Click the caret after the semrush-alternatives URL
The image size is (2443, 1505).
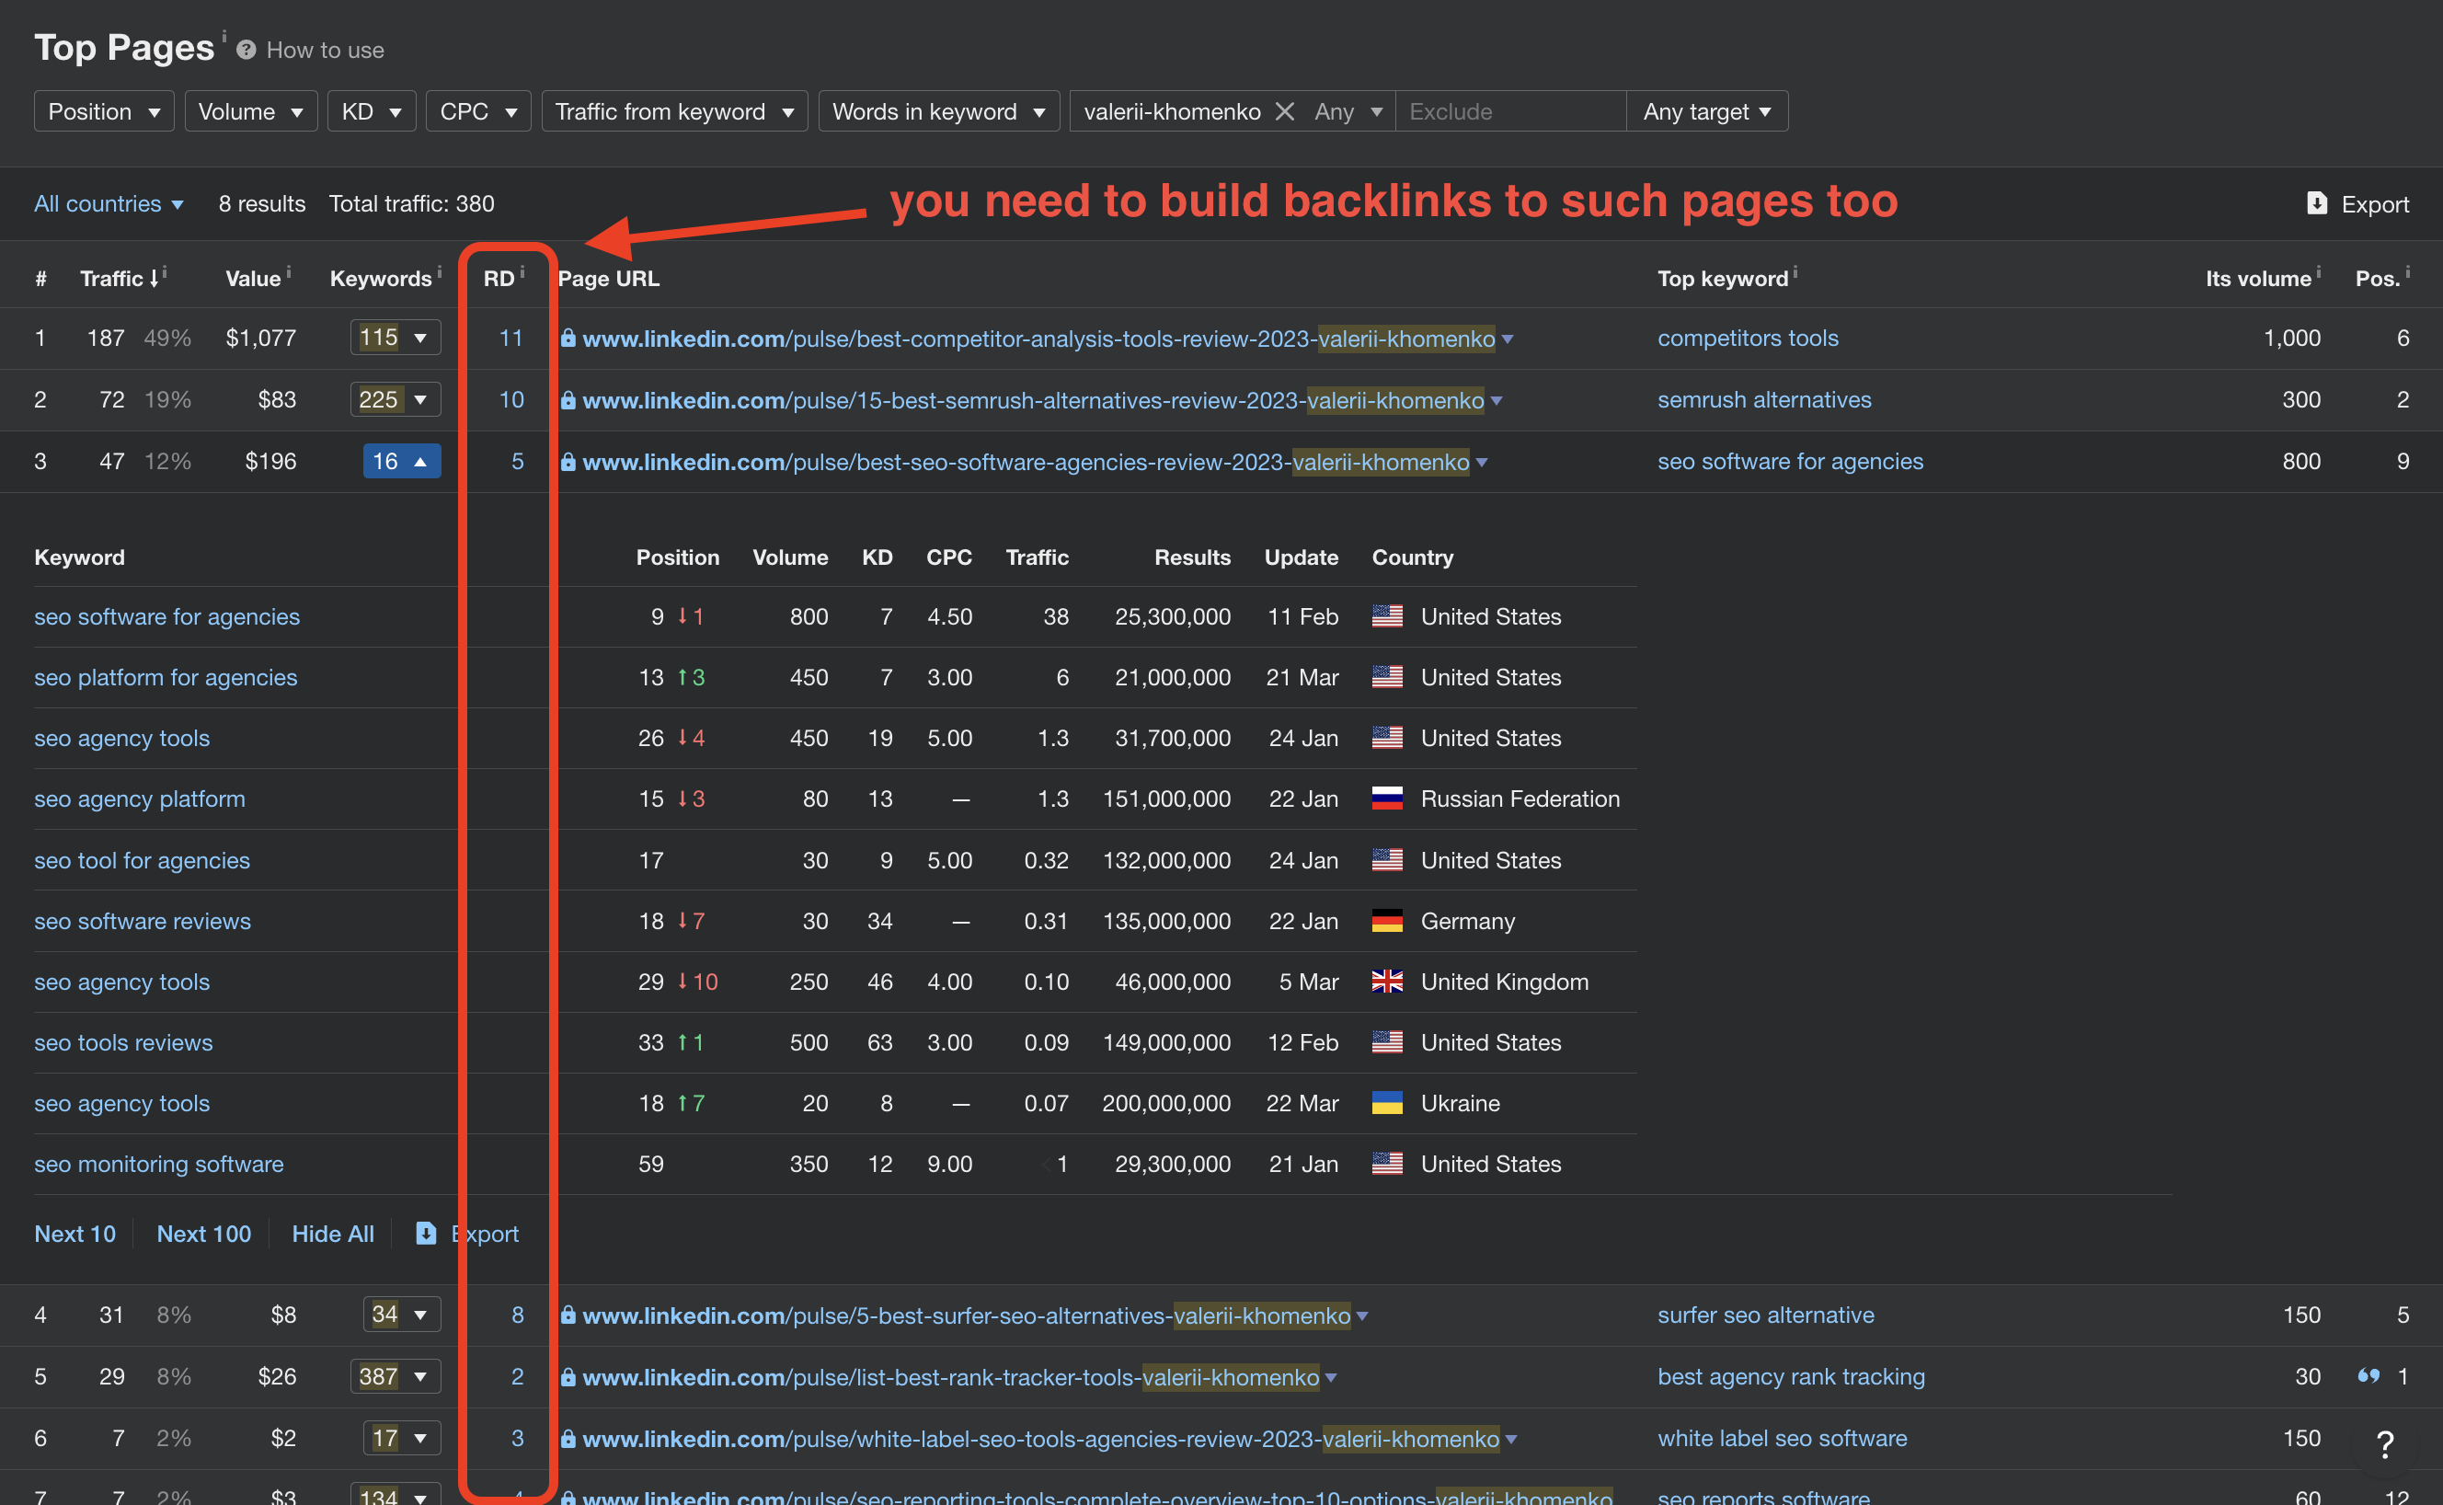(x=1497, y=401)
